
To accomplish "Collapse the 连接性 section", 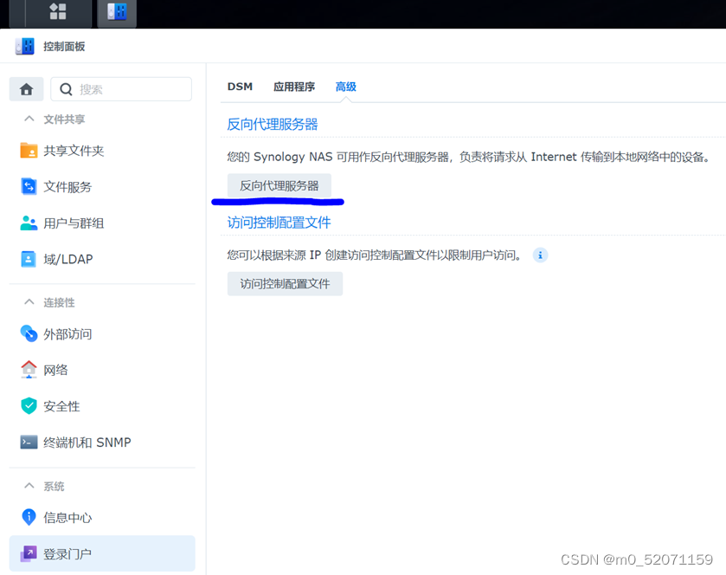I will coord(29,302).
